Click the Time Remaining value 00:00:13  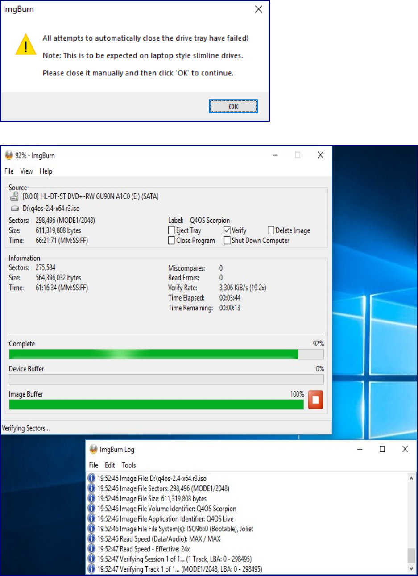(230, 308)
